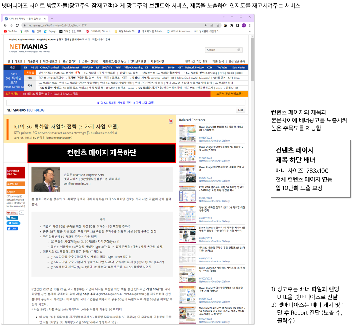Open the 자유게시판 menu item

157,61
